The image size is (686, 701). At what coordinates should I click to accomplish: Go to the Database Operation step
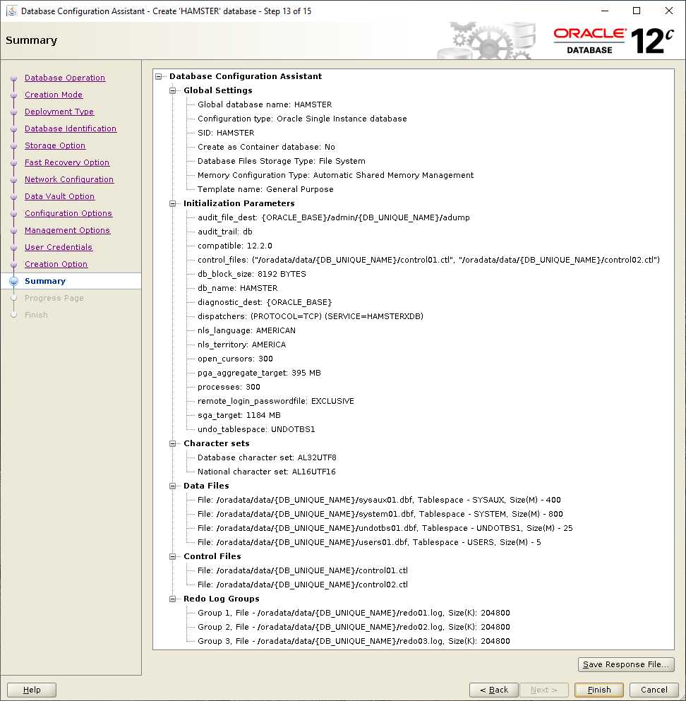(x=65, y=78)
